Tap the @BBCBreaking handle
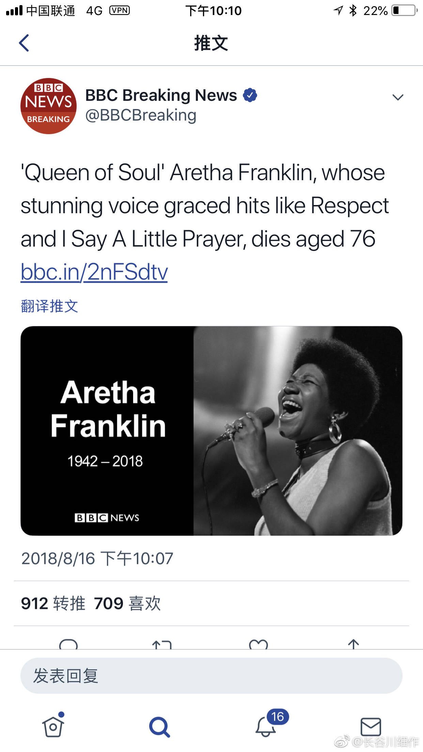This screenshot has width=423, height=752. [x=141, y=115]
